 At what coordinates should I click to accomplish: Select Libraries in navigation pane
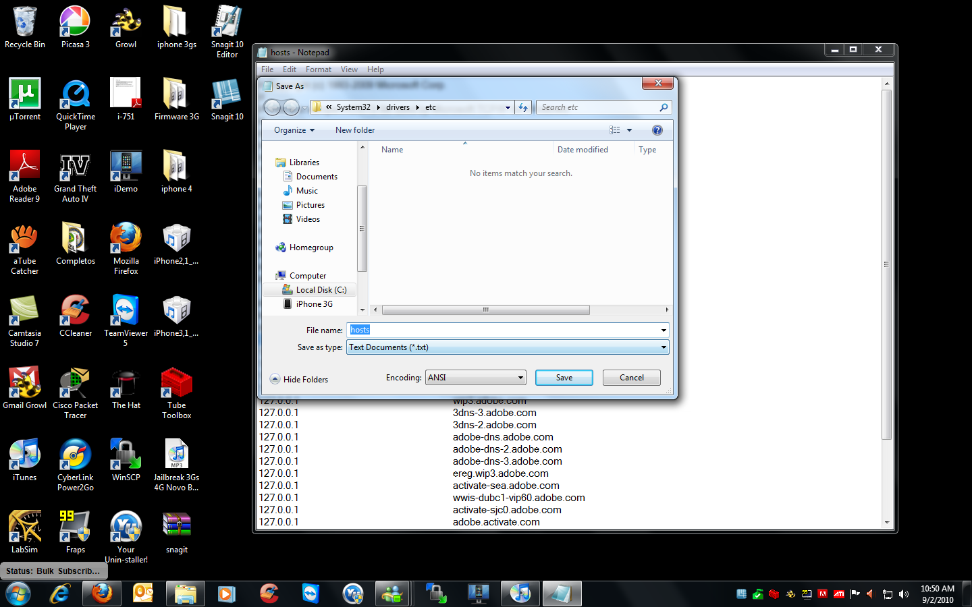[x=298, y=163]
